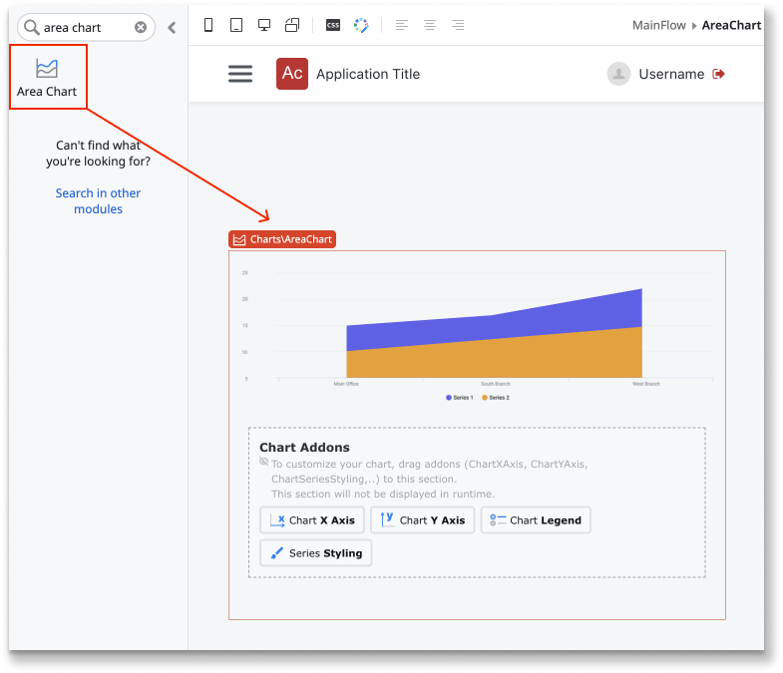The image size is (783, 673).
Task: Select the Charts\AreaChart widget tag
Action: [x=282, y=239]
